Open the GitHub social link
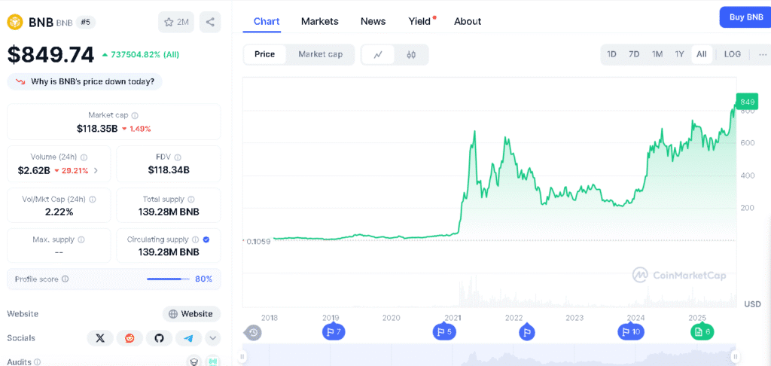Image resolution: width=771 pixels, height=366 pixels. tap(160, 338)
